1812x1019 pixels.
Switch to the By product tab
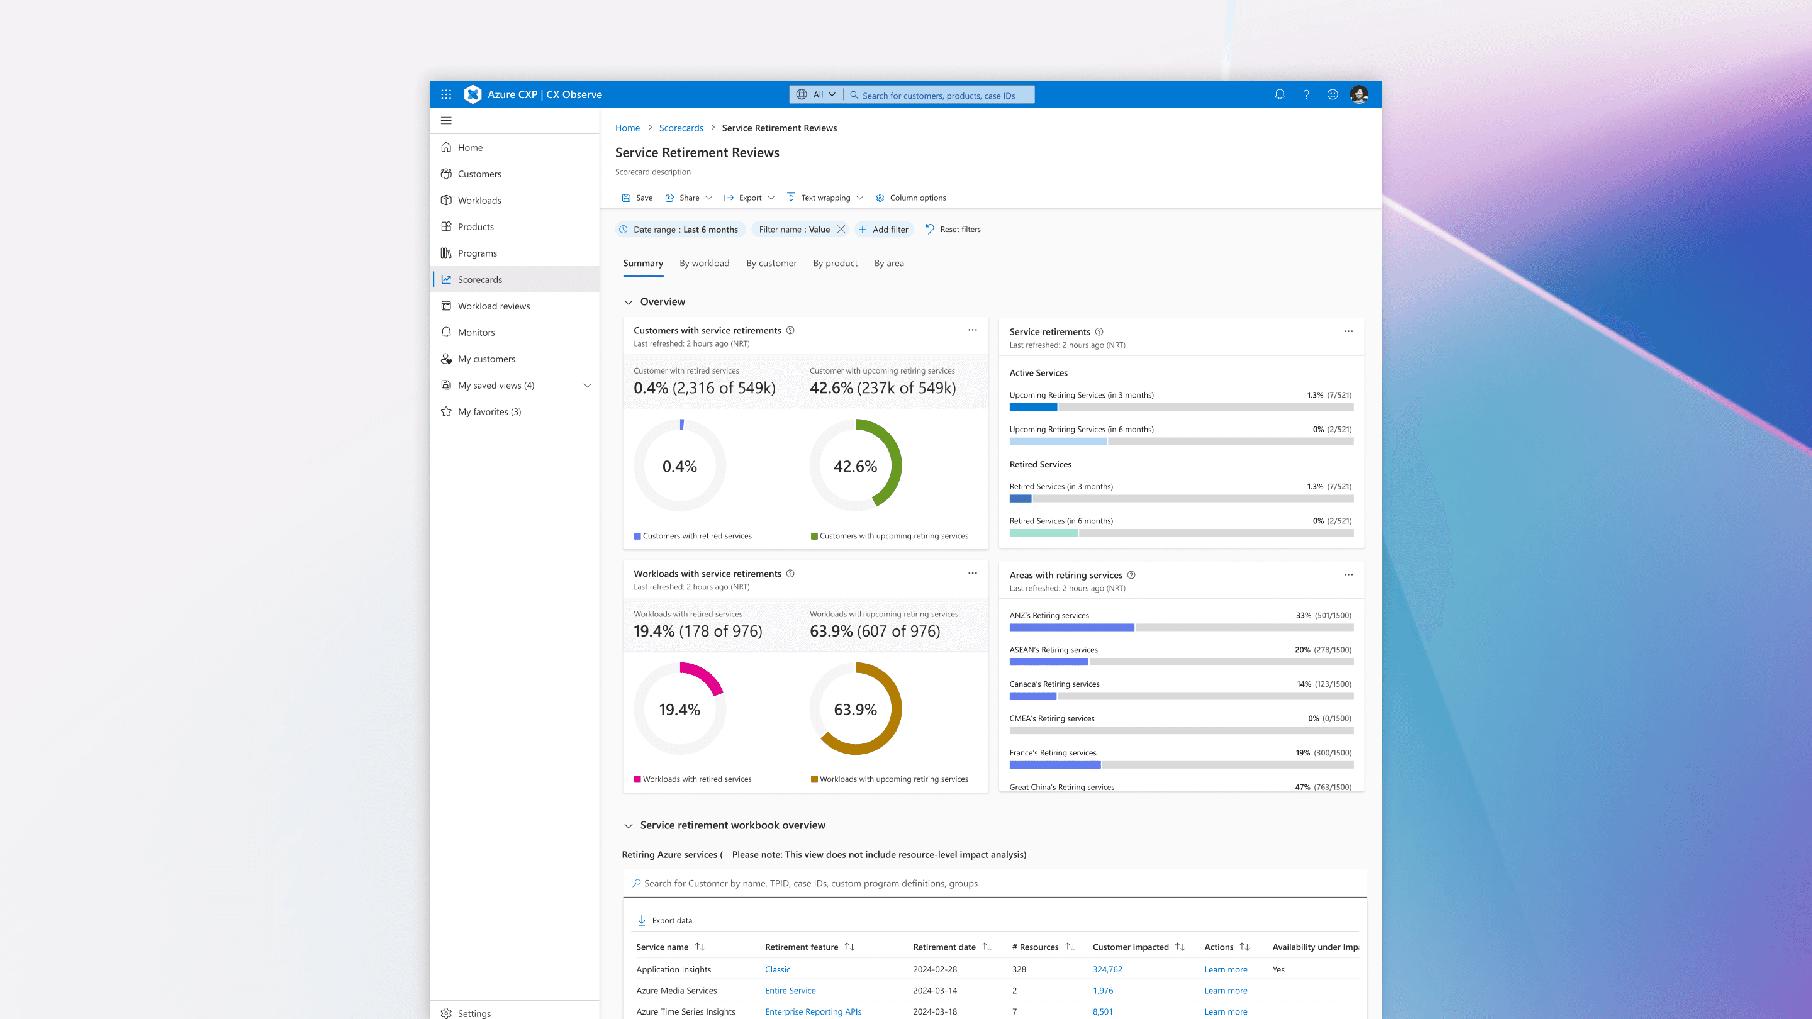[x=835, y=263]
